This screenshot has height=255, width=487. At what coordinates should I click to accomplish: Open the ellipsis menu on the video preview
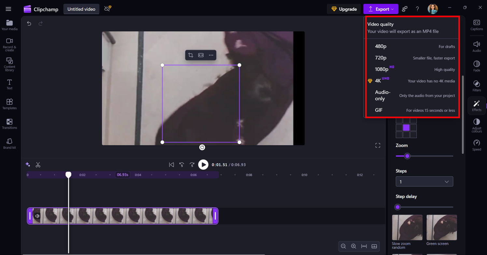click(211, 55)
